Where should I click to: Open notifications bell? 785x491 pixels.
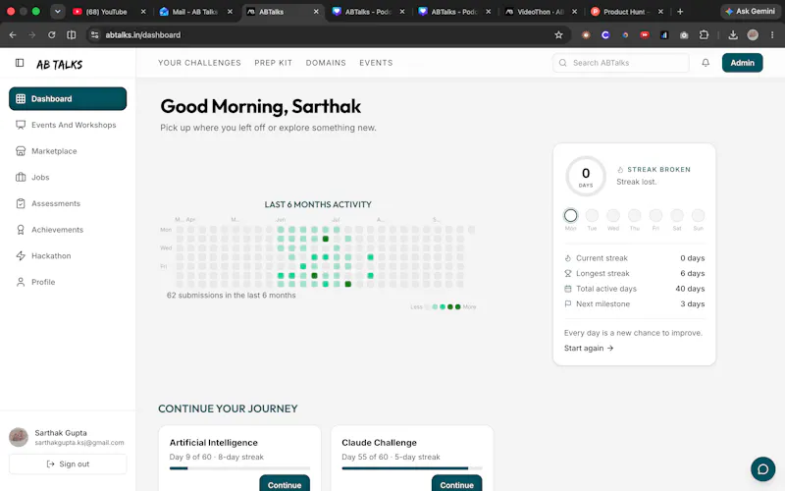706,63
